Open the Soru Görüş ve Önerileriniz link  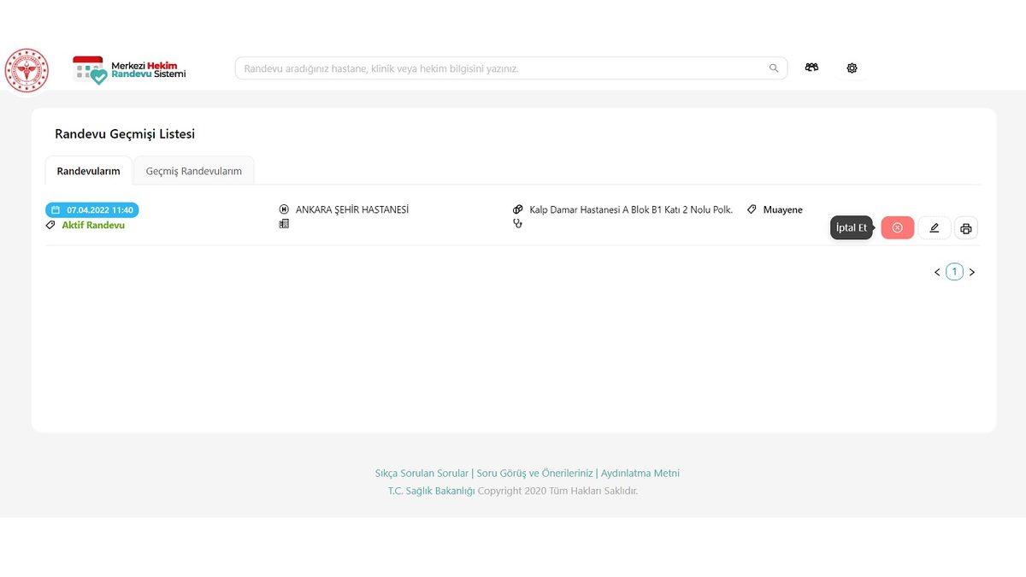[534, 473]
